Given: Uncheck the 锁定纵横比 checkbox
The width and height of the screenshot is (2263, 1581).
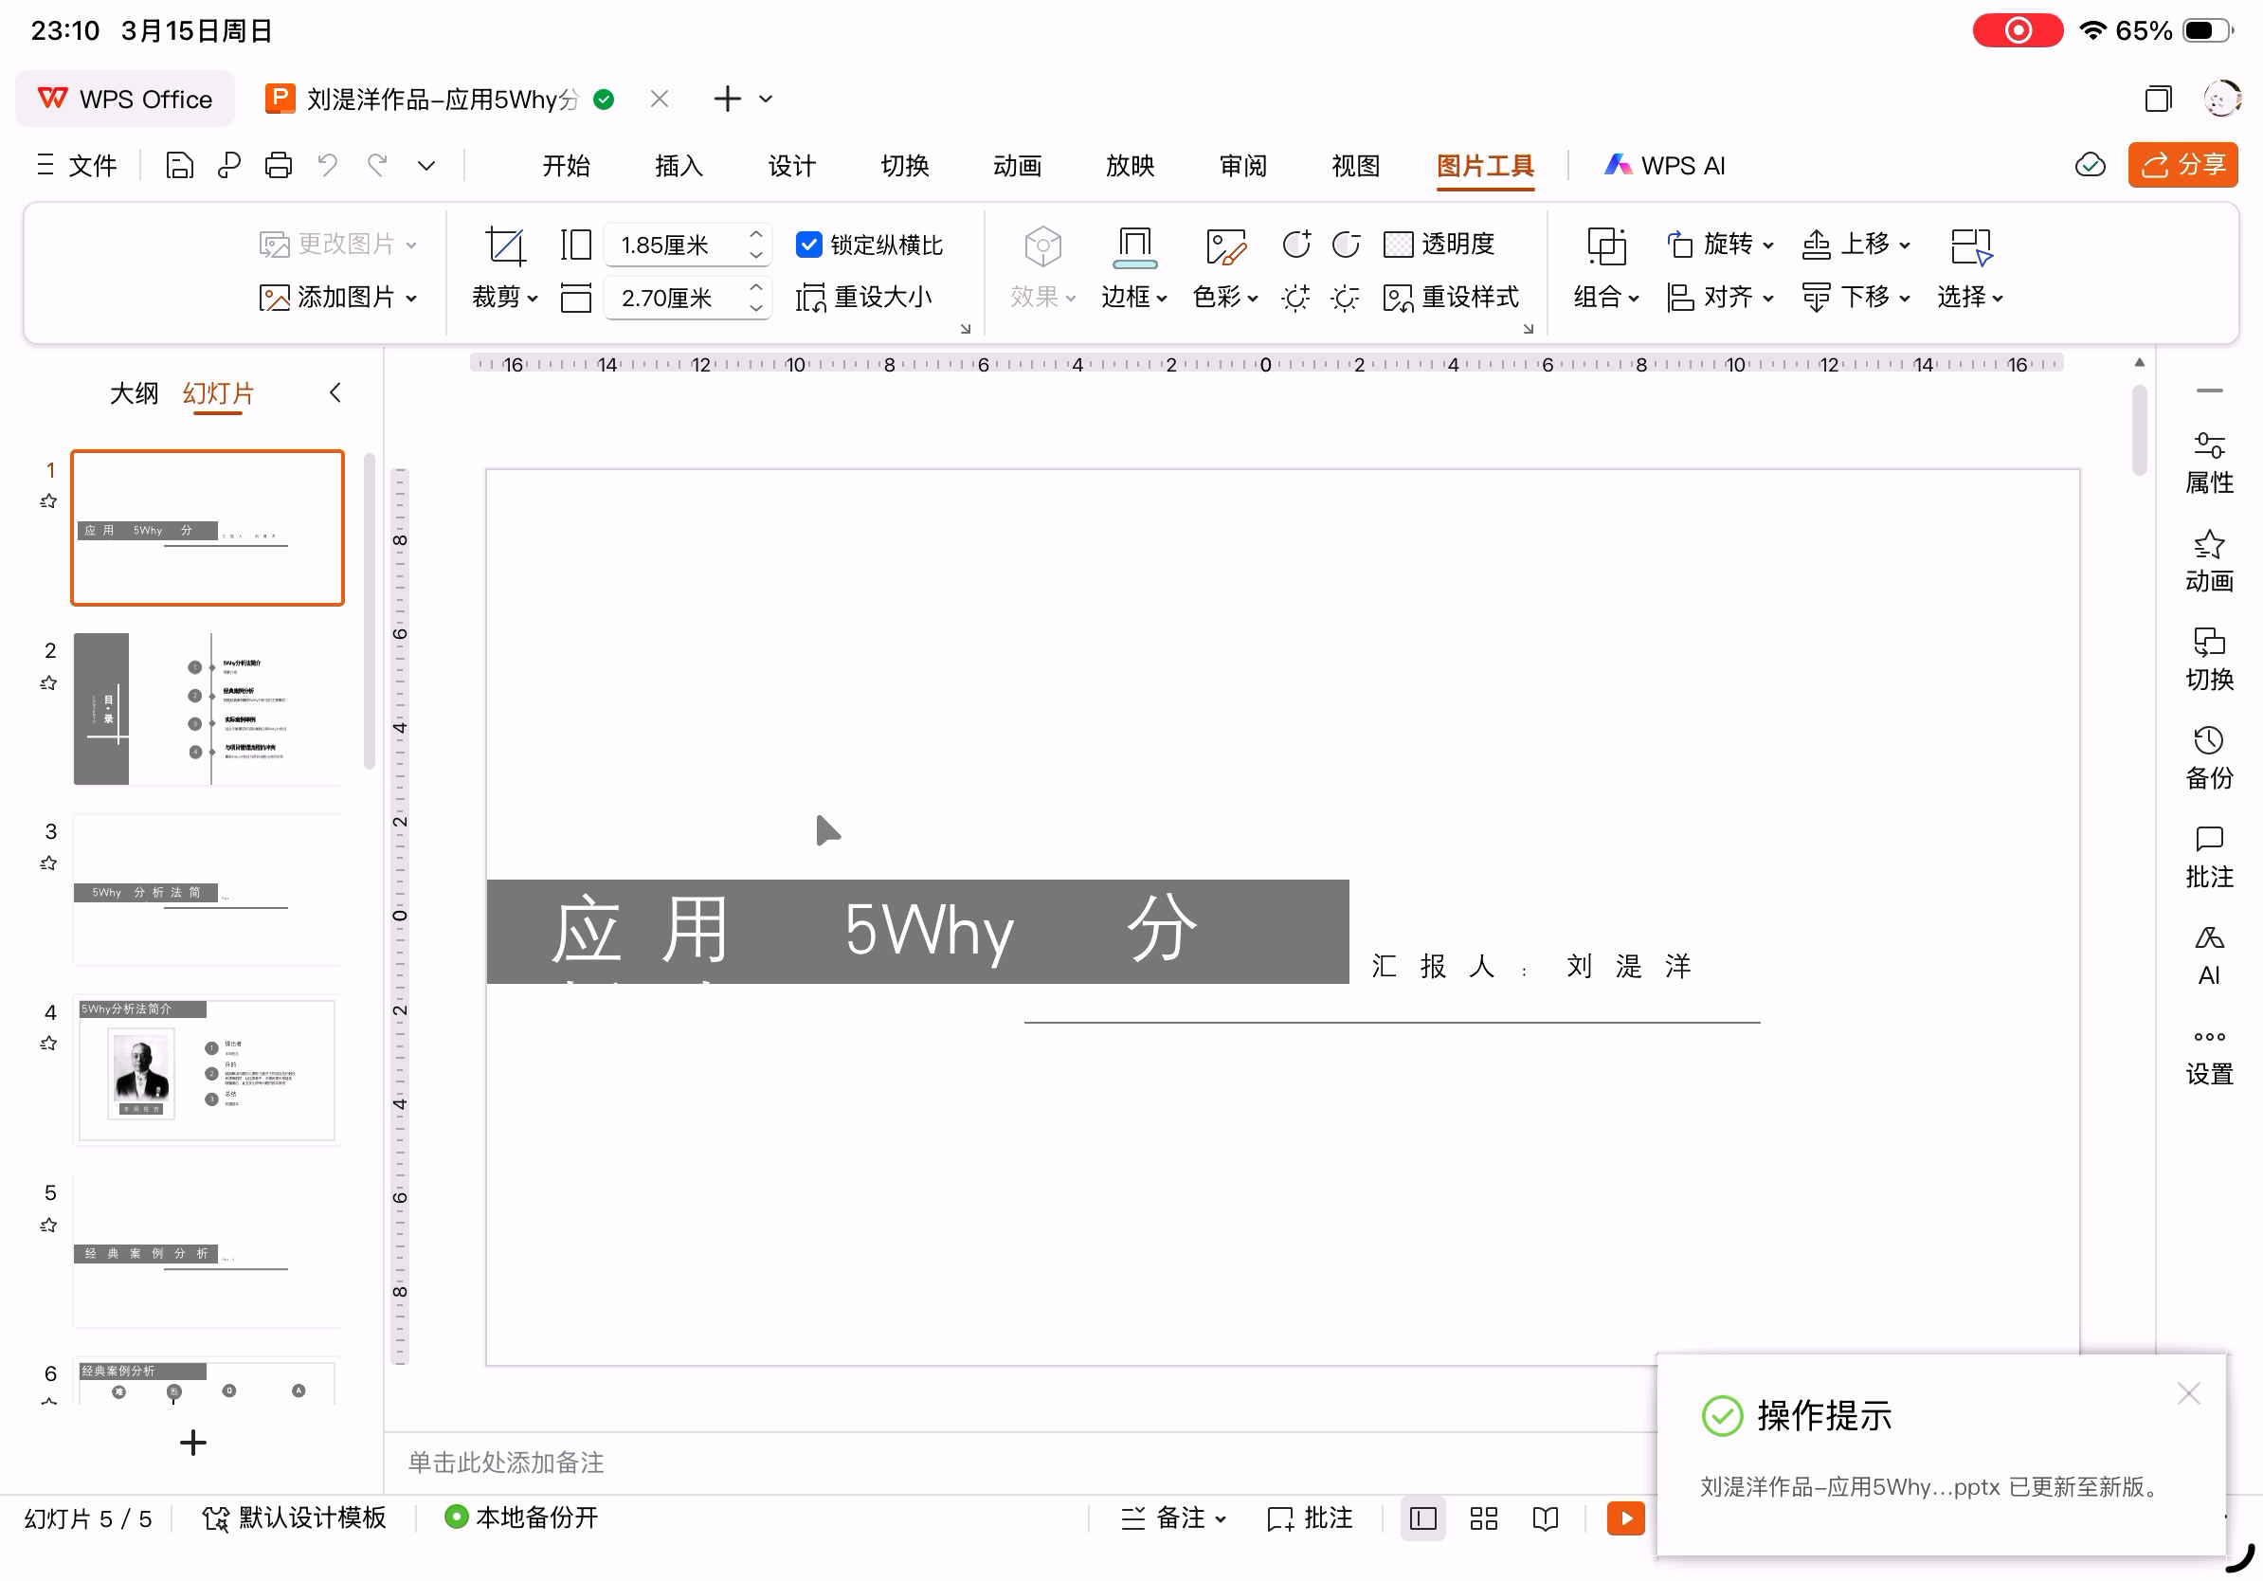Looking at the screenshot, I should coord(808,245).
